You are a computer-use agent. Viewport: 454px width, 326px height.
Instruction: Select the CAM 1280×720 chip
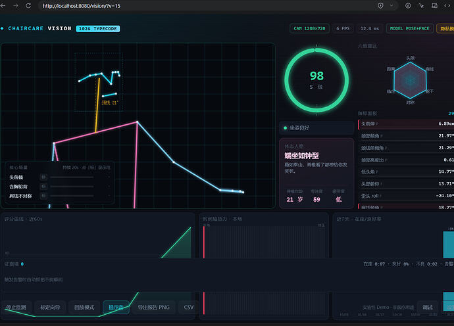(309, 28)
